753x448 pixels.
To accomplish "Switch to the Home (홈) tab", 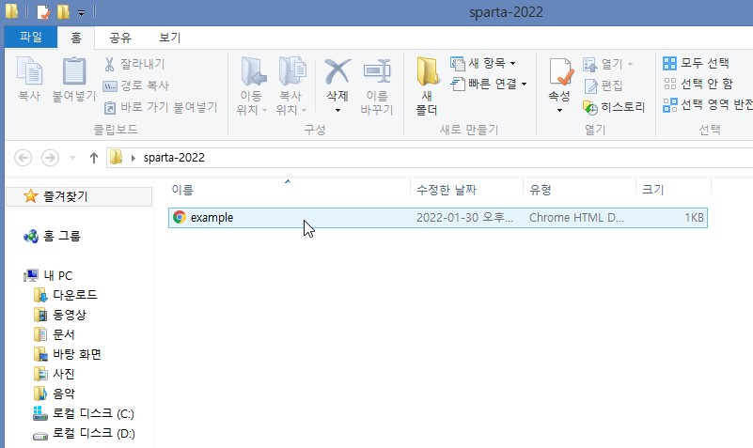I will 76,38.
